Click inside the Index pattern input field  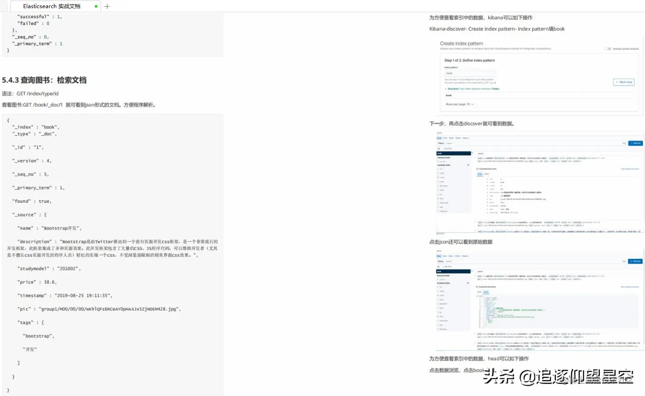click(471, 72)
